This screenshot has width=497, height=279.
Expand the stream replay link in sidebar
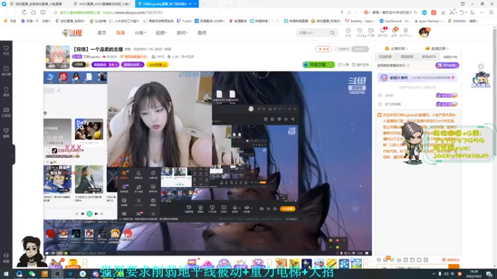coord(437,49)
